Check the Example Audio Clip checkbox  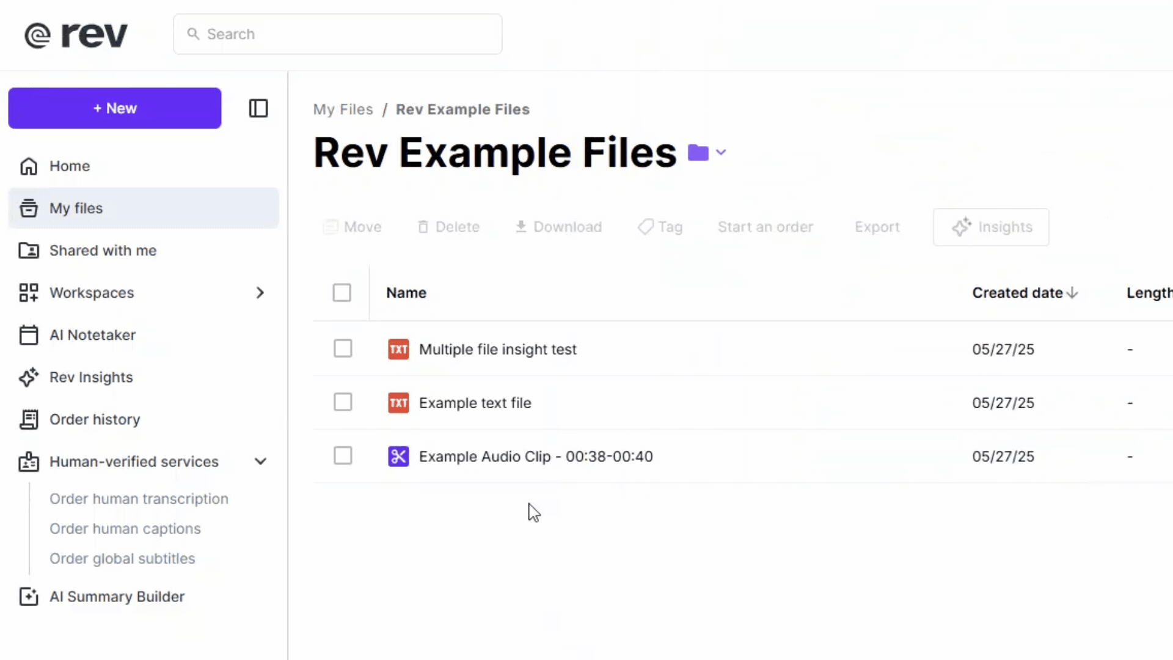(343, 455)
